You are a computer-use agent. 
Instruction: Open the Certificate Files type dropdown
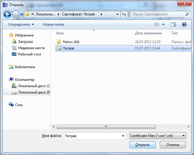[157, 136]
